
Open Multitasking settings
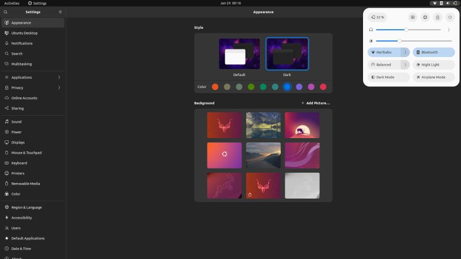(33, 64)
